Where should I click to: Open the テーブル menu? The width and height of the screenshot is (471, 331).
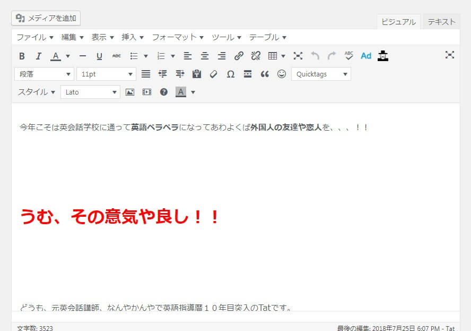tap(267, 37)
